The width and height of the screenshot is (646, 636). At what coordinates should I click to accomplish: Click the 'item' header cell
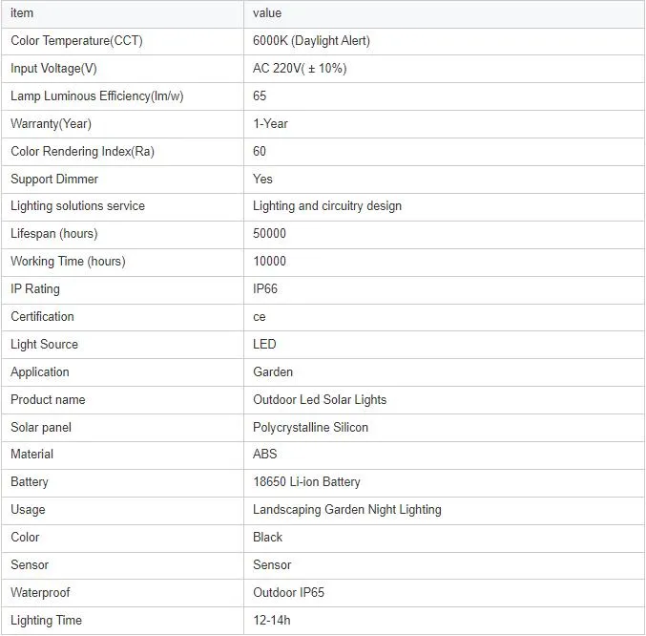[22, 13]
